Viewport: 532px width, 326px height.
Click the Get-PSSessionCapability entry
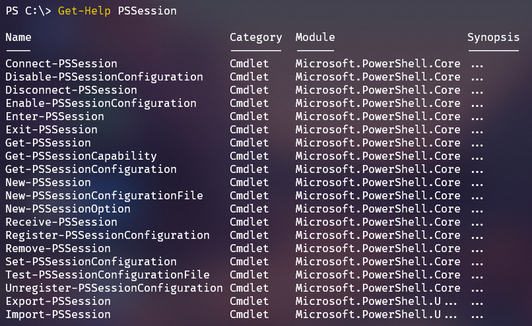[x=81, y=156]
